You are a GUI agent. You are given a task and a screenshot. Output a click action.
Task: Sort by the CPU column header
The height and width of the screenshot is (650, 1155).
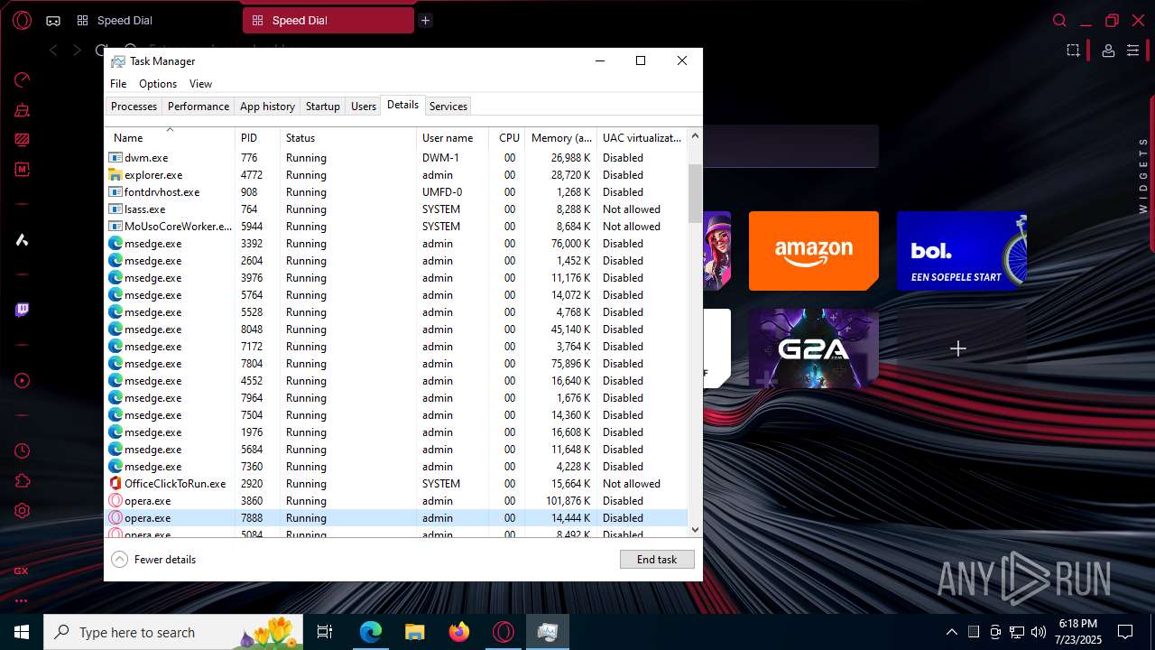pos(507,137)
